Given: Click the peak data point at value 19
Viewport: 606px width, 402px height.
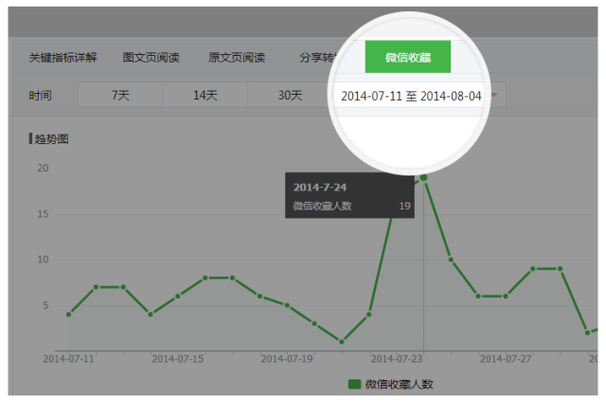Looking at the screenshot, I should click(x=423, y=177).
